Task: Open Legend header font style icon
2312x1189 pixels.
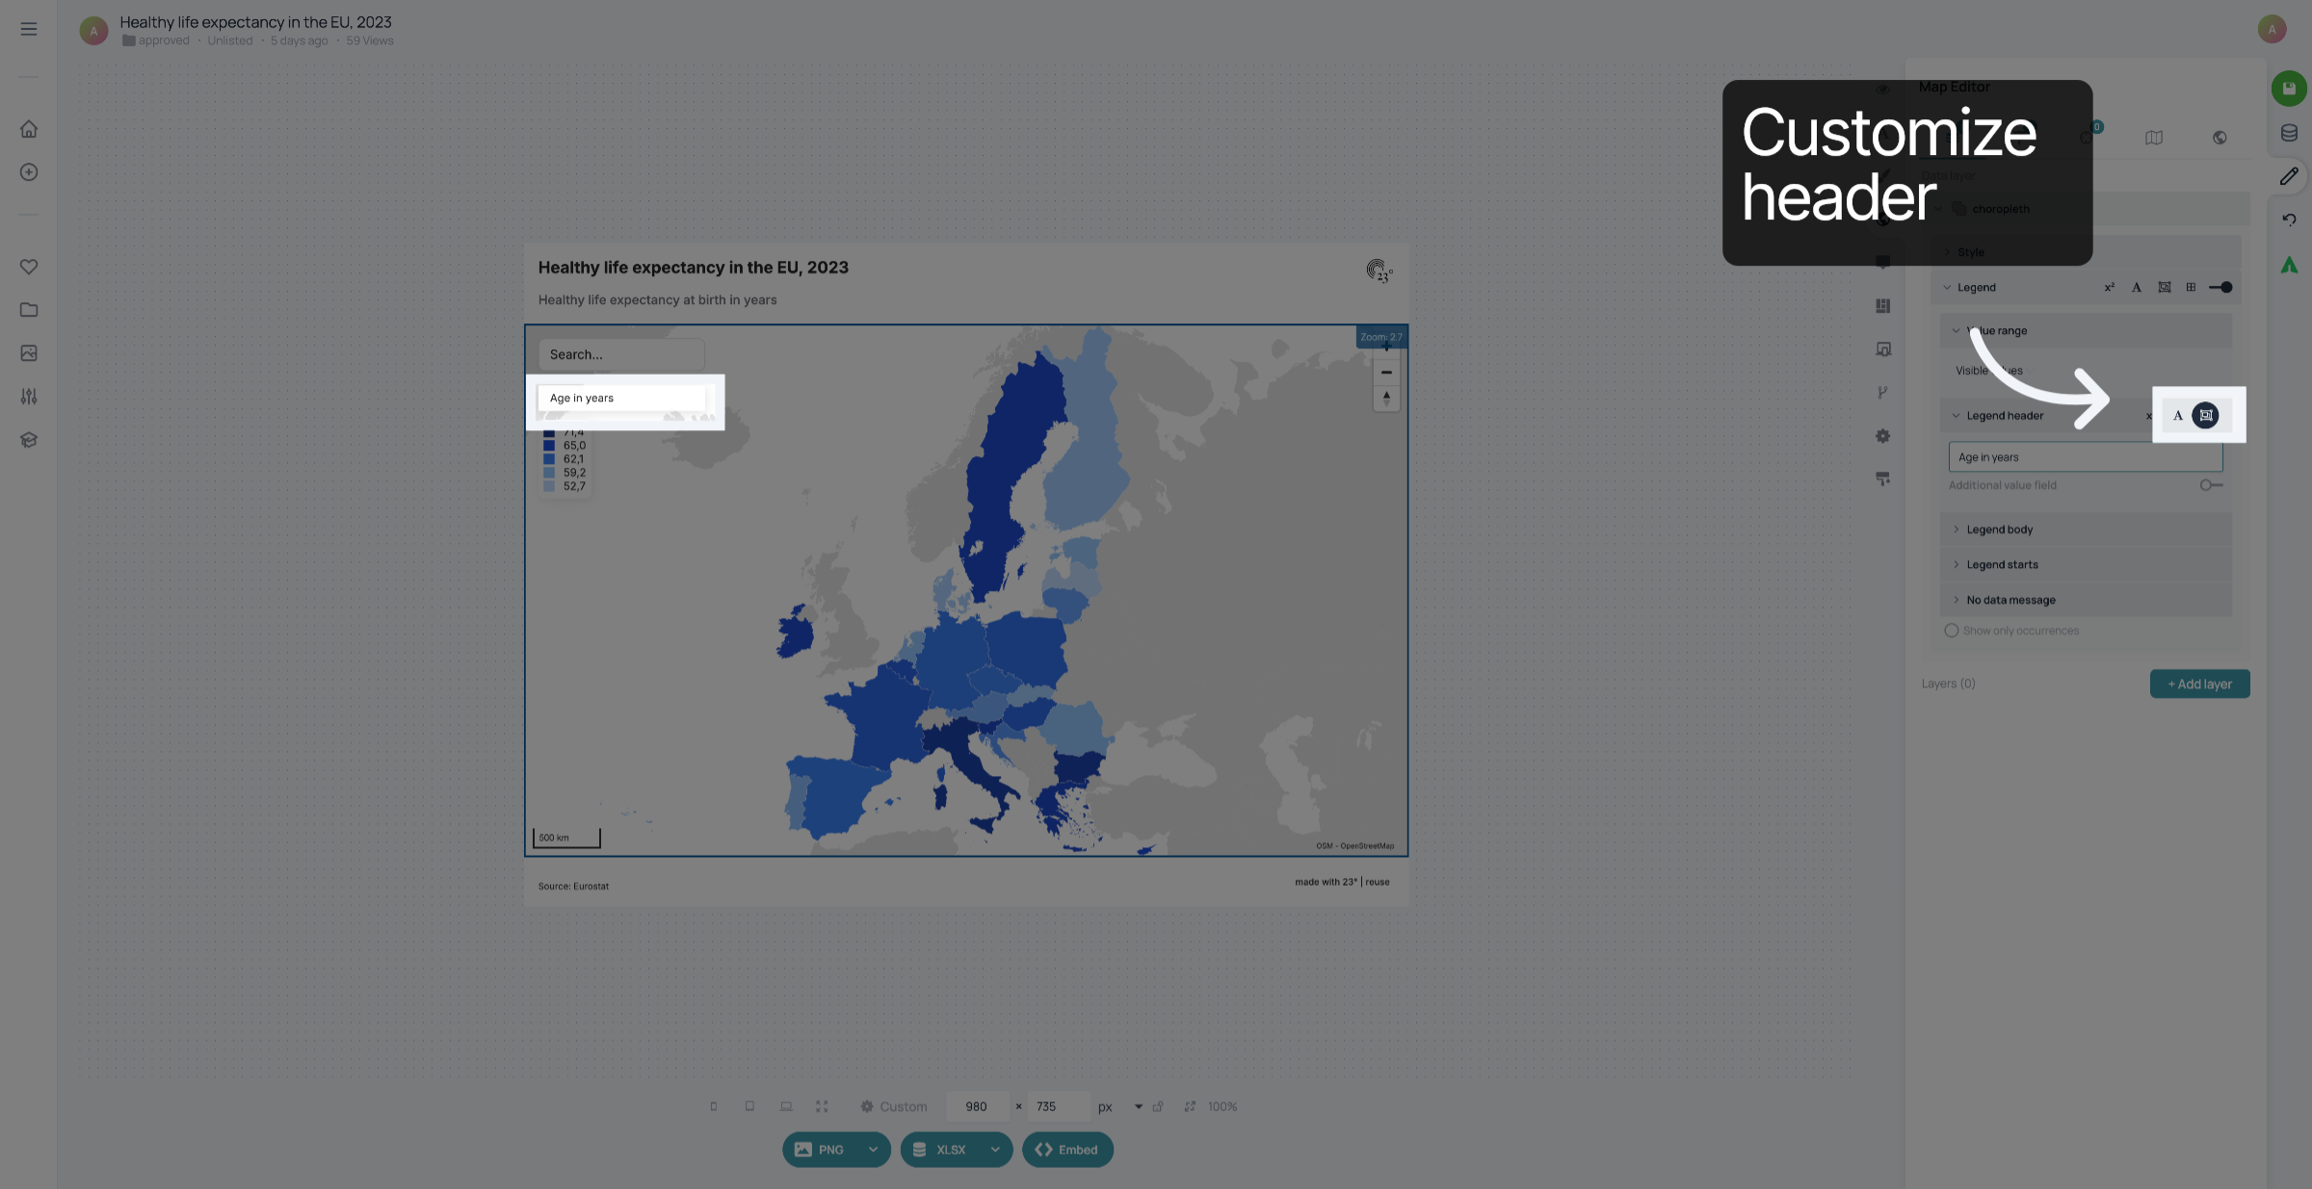Action: click(x=2178, y=416)
